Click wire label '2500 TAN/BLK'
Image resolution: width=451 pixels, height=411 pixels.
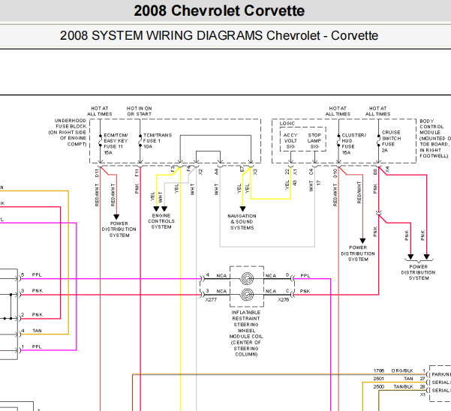tap(393, 386)
